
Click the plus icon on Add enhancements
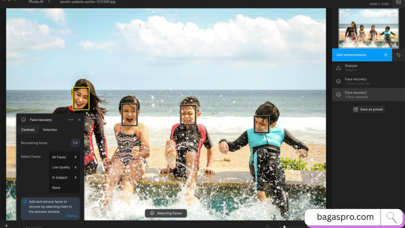pos(386,55)
